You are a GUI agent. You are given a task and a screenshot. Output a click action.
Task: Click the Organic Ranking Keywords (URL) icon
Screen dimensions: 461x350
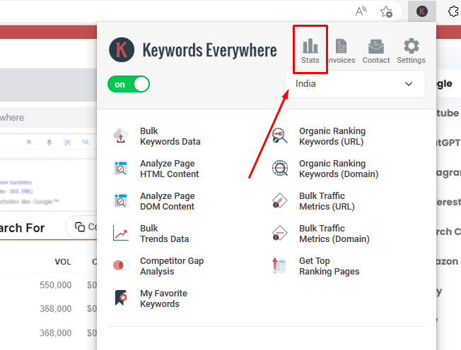[x=279, y=135]
